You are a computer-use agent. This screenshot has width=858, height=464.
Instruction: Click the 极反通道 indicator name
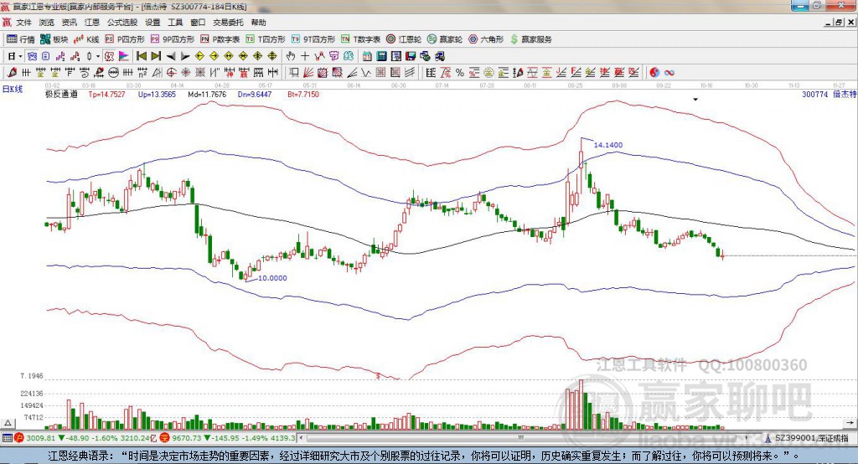click(61, 94)
